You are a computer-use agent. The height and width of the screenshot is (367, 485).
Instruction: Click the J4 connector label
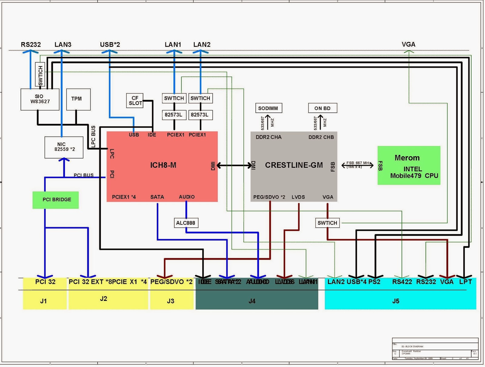point(252,301)
